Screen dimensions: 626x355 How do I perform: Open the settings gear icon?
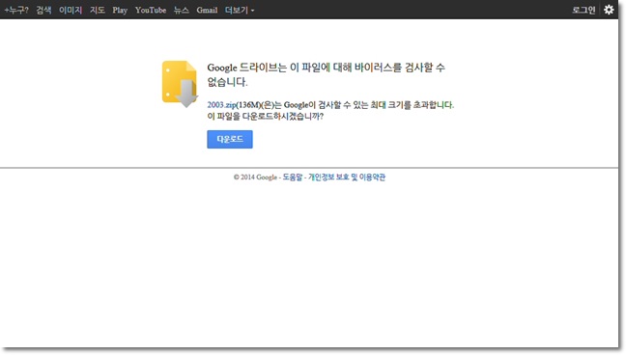609,10
